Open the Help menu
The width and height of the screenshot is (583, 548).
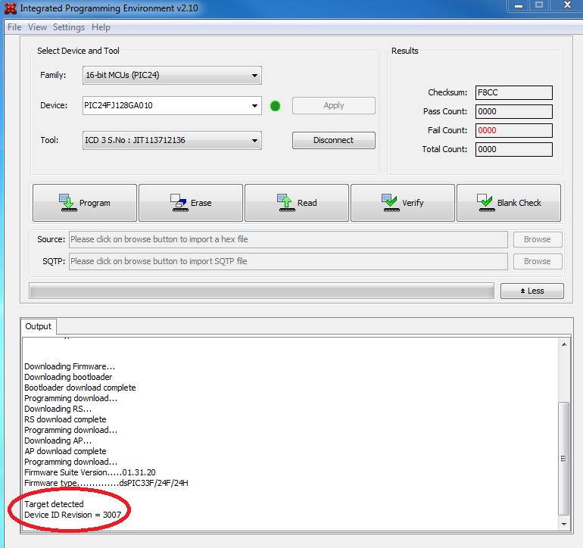pyautogui.click(x=101, y=27)
